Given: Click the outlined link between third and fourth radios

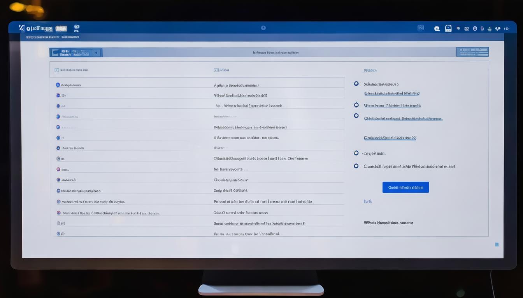Looking at the screenshot, I should click(x=390, y=138).
